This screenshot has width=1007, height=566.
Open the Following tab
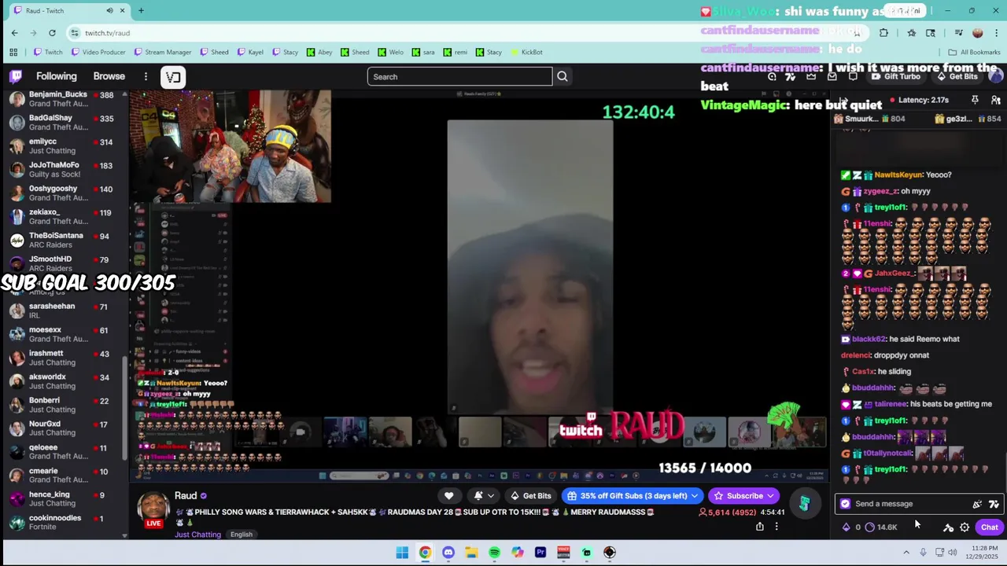(x=57, y=76)
